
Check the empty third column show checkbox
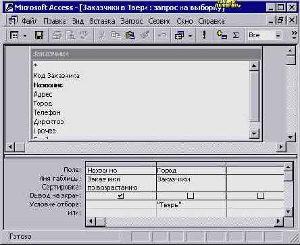tap(261, 196)
